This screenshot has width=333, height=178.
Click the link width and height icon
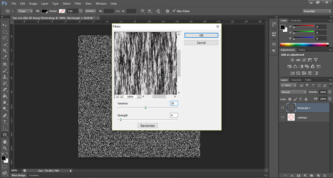[118, 11]
